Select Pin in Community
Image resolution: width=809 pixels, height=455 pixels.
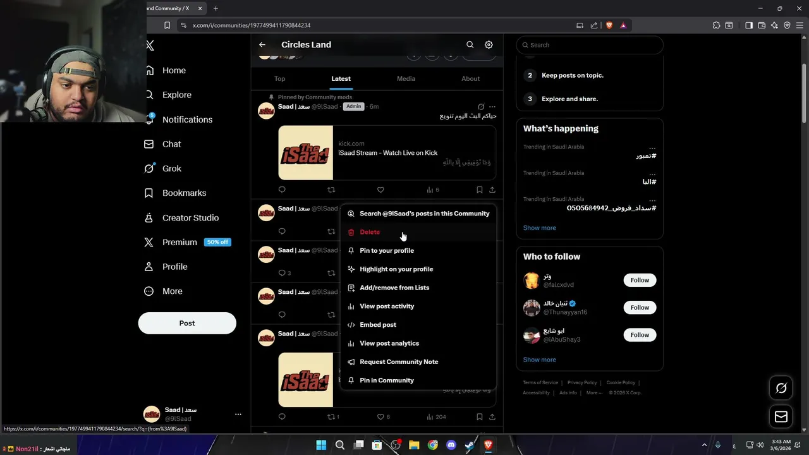coord(418,380)
